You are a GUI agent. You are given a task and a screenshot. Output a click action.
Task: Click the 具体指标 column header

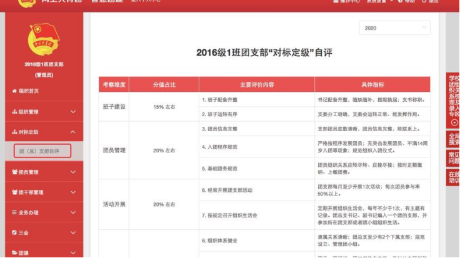[x=372, y=85]
